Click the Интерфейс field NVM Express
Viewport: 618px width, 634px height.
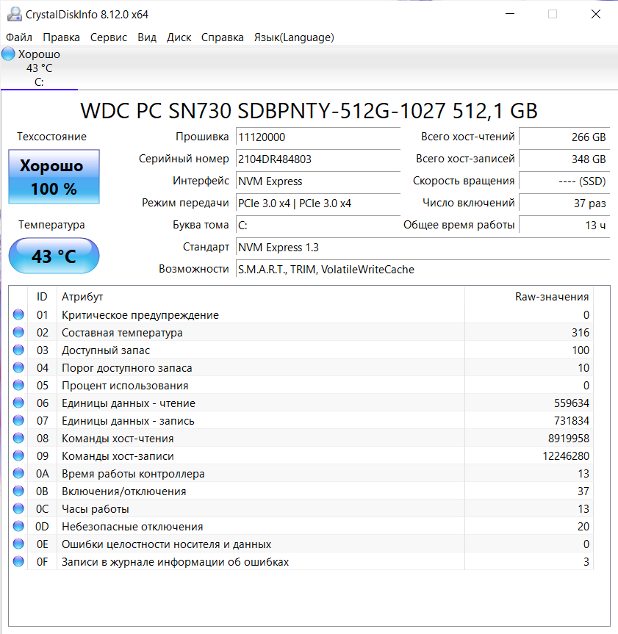[318, 181]
